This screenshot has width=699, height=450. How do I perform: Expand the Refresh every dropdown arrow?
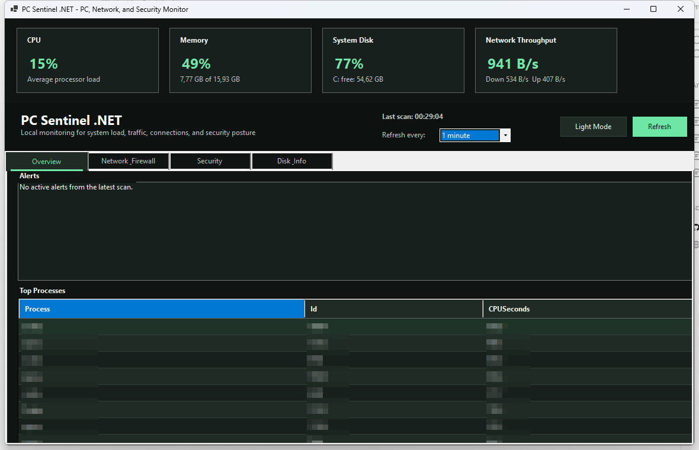point(505,136)
